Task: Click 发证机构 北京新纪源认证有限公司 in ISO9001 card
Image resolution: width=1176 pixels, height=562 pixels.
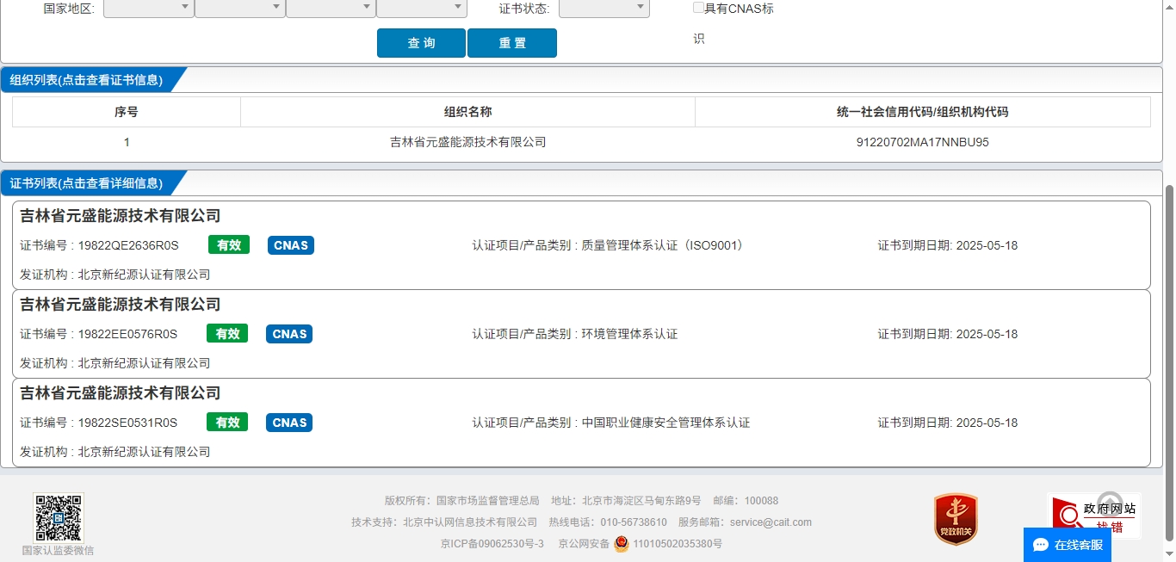Action: [x=115, y=275]
